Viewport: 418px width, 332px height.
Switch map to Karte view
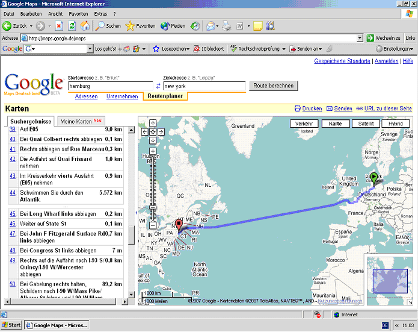tap(336, 124)
